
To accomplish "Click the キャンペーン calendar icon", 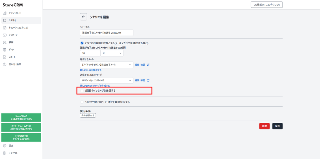I will 5,28.
